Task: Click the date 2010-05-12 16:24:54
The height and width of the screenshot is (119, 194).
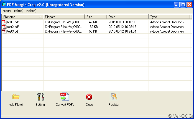Action: coord(122,31)
